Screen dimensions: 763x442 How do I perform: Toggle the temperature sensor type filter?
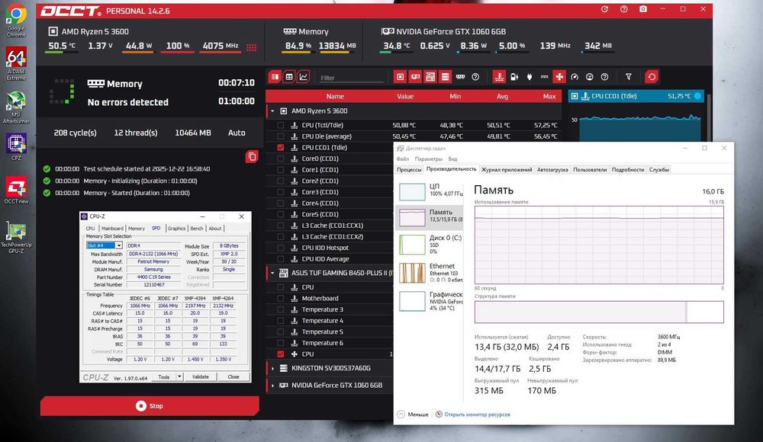[x=499, y=77]
